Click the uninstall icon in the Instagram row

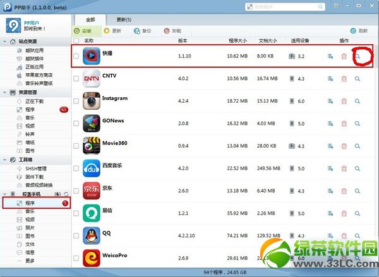[x=344, y=101]
